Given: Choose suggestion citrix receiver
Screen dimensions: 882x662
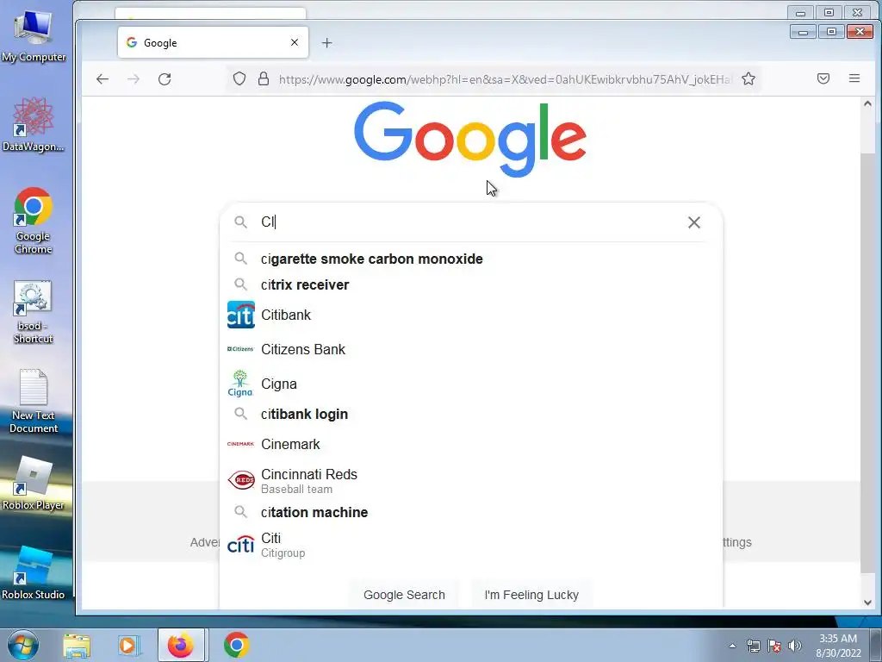Looking at the screenshot, I should click(471, 284).
